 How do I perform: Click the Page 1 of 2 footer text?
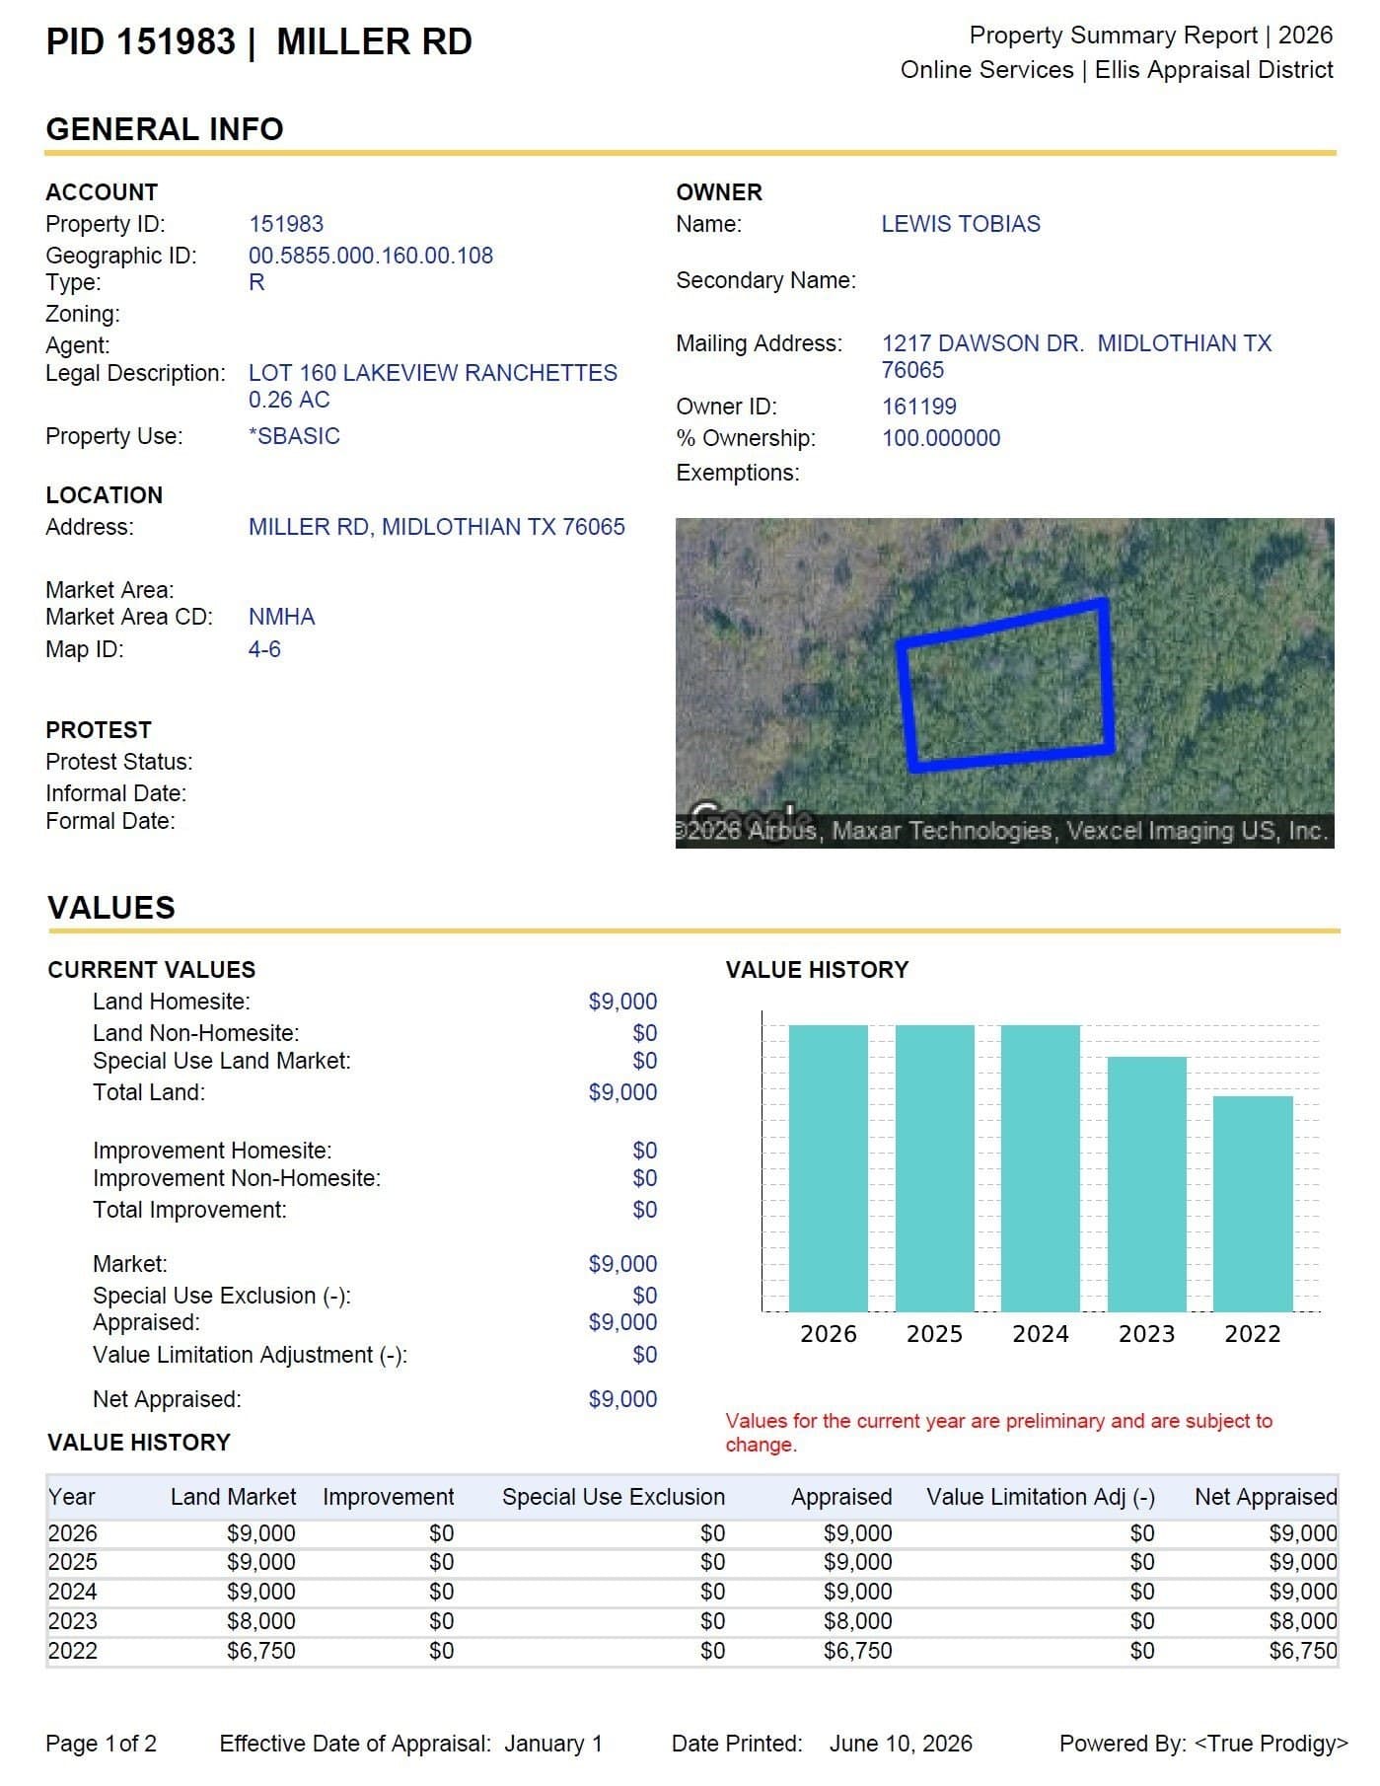pyautogui.click(x=102, y=1744)
